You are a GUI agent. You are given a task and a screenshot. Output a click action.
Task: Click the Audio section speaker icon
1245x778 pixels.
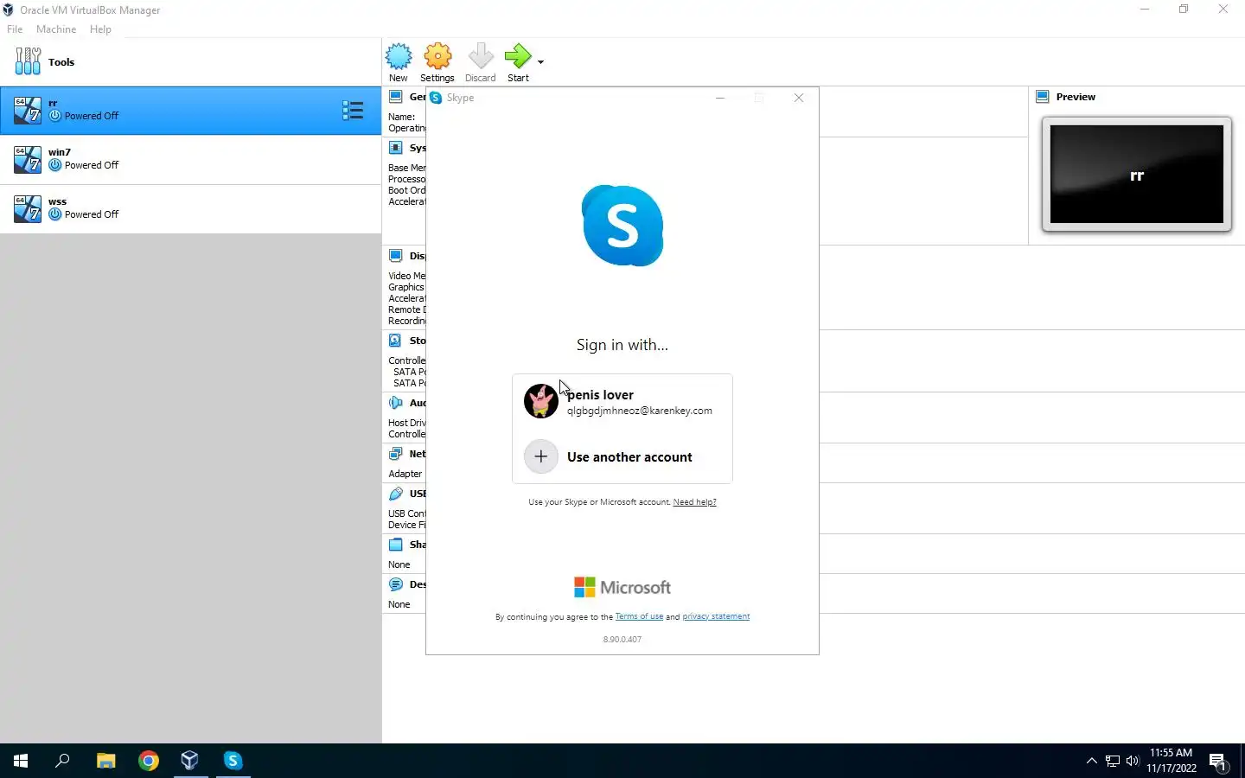coord(396,403)
